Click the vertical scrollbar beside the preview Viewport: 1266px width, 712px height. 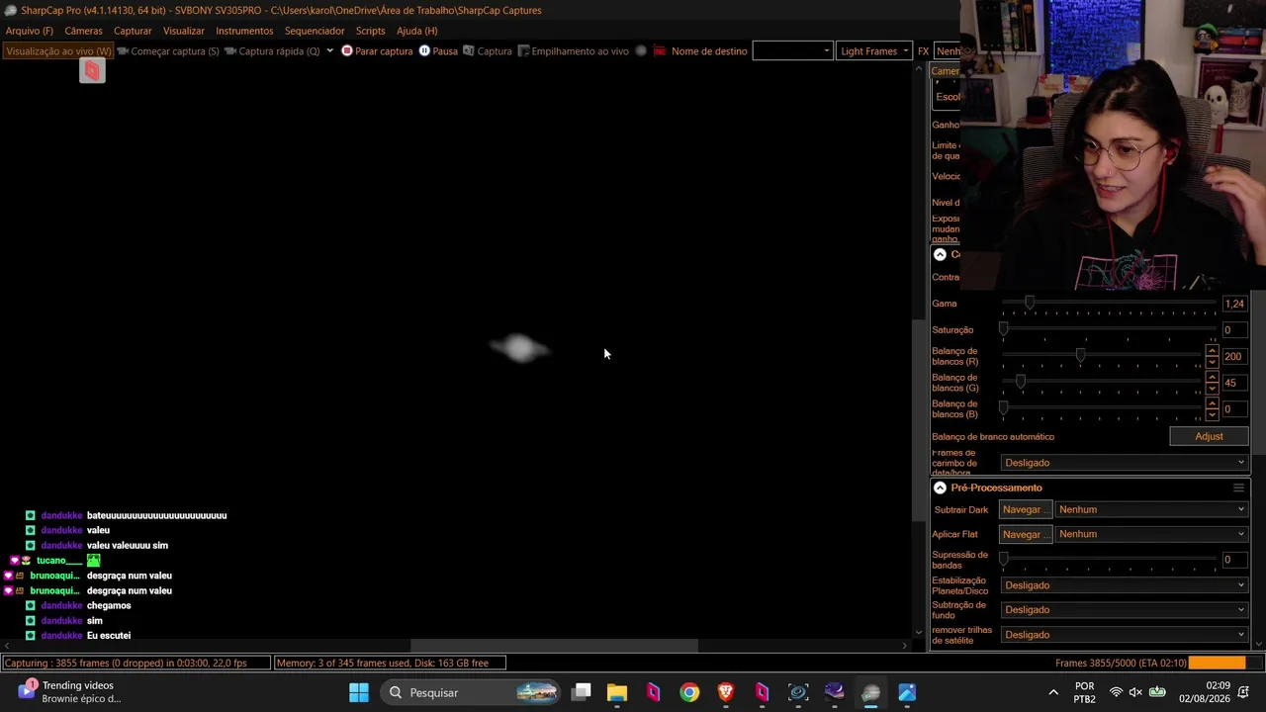pyautogui.click(x=918, y=420)
